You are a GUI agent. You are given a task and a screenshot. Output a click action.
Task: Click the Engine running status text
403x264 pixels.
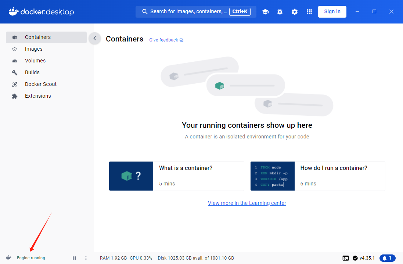pos(31,258)
